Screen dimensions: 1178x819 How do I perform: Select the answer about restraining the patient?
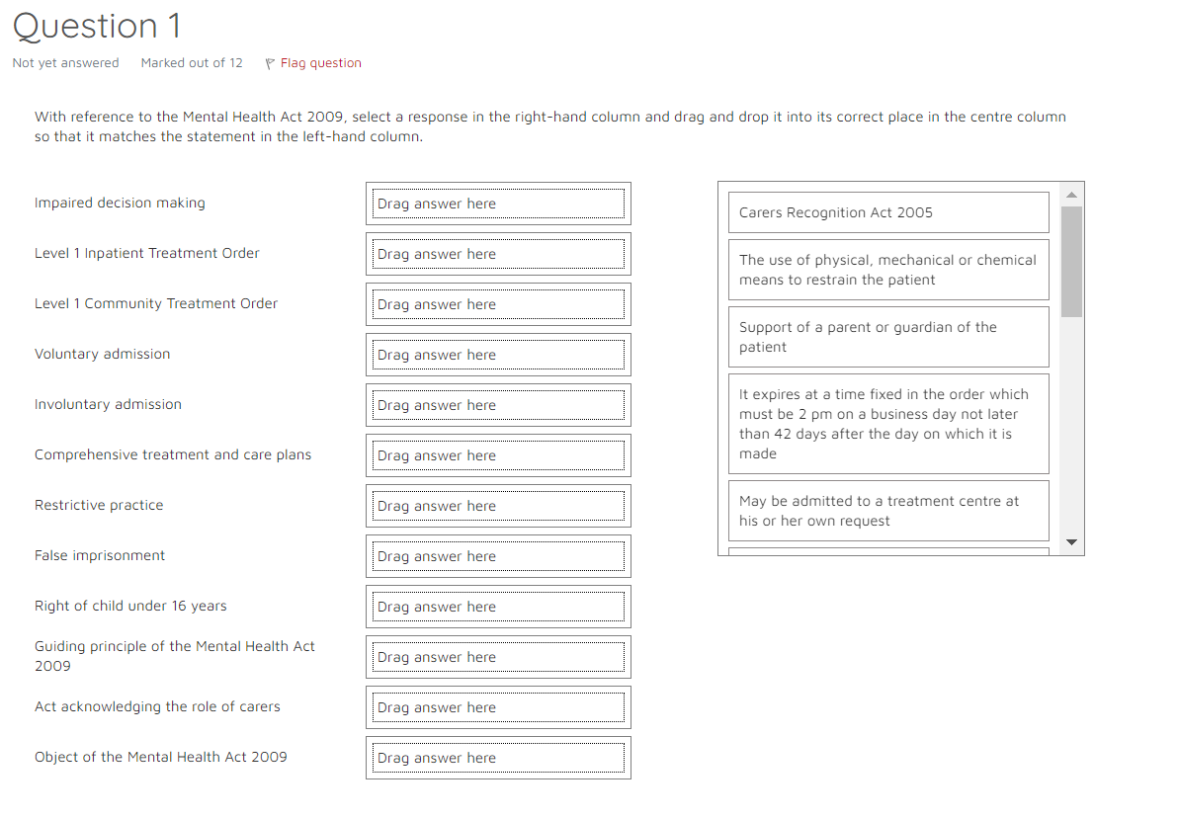tap(887, 269)
